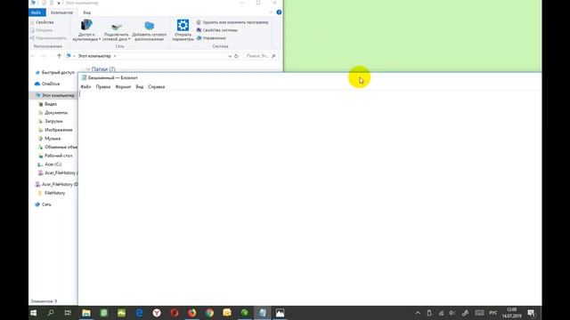Viewport: 570px width, 320px height.
Task: Open Yandex Browser from the taskbar
Action: 157,313
